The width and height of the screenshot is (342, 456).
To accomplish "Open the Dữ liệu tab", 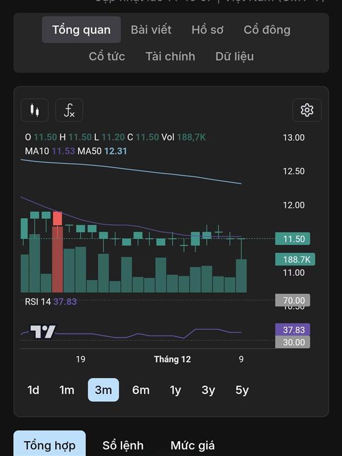I will (234, 56).
